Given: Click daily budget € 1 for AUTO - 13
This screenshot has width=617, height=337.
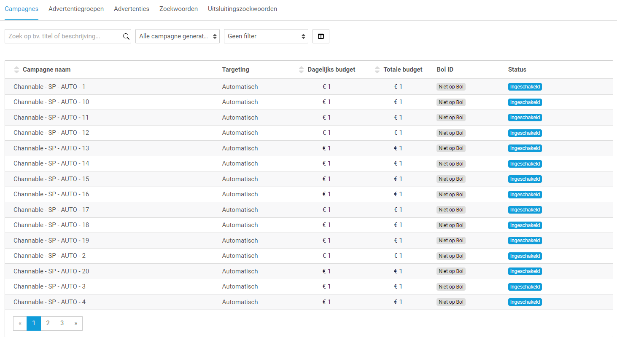Looking at the screenshot, I should pos(326,148).
